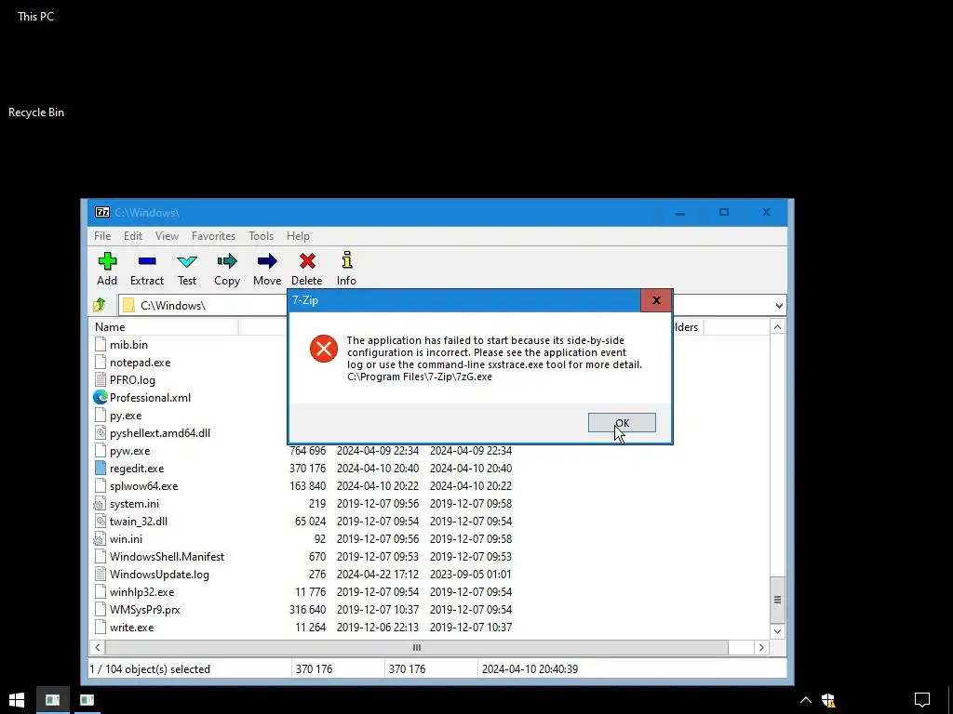Viewport: 953px width, 714px height.
Task: Click second 7-Zip taskbar button
Action: [x=87, y=699]
